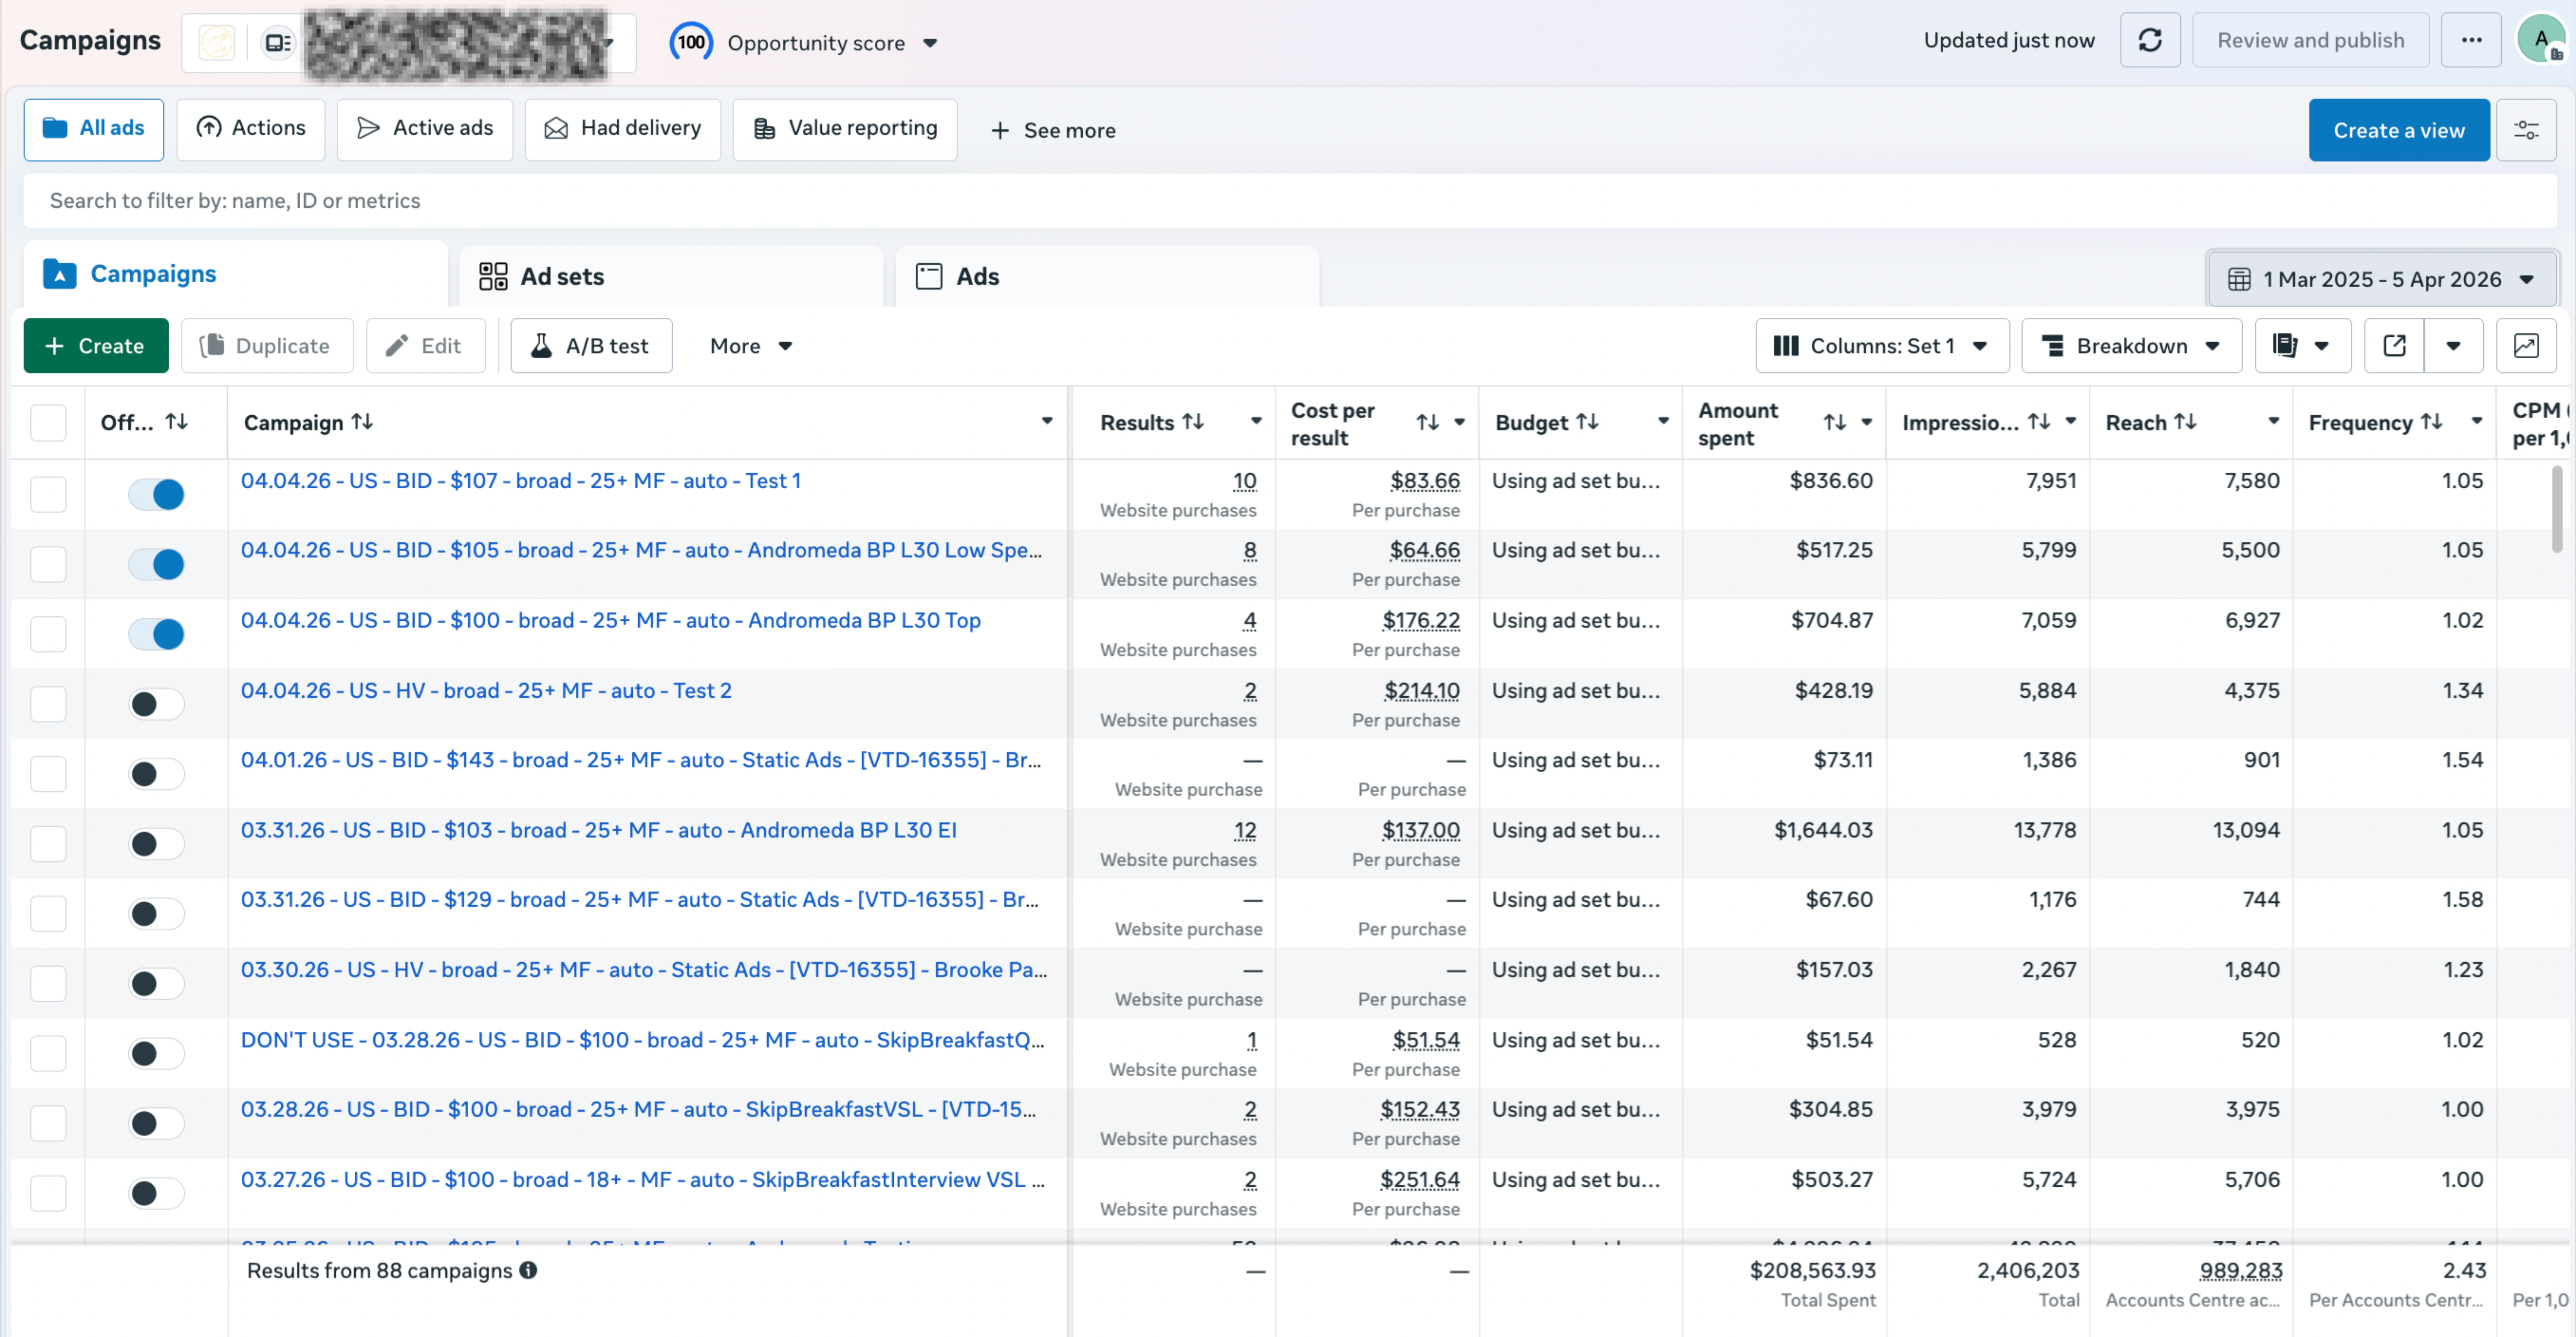Click Create a view button
The height and width of the screenshot is (1337, 2576).
point(2399,130)
